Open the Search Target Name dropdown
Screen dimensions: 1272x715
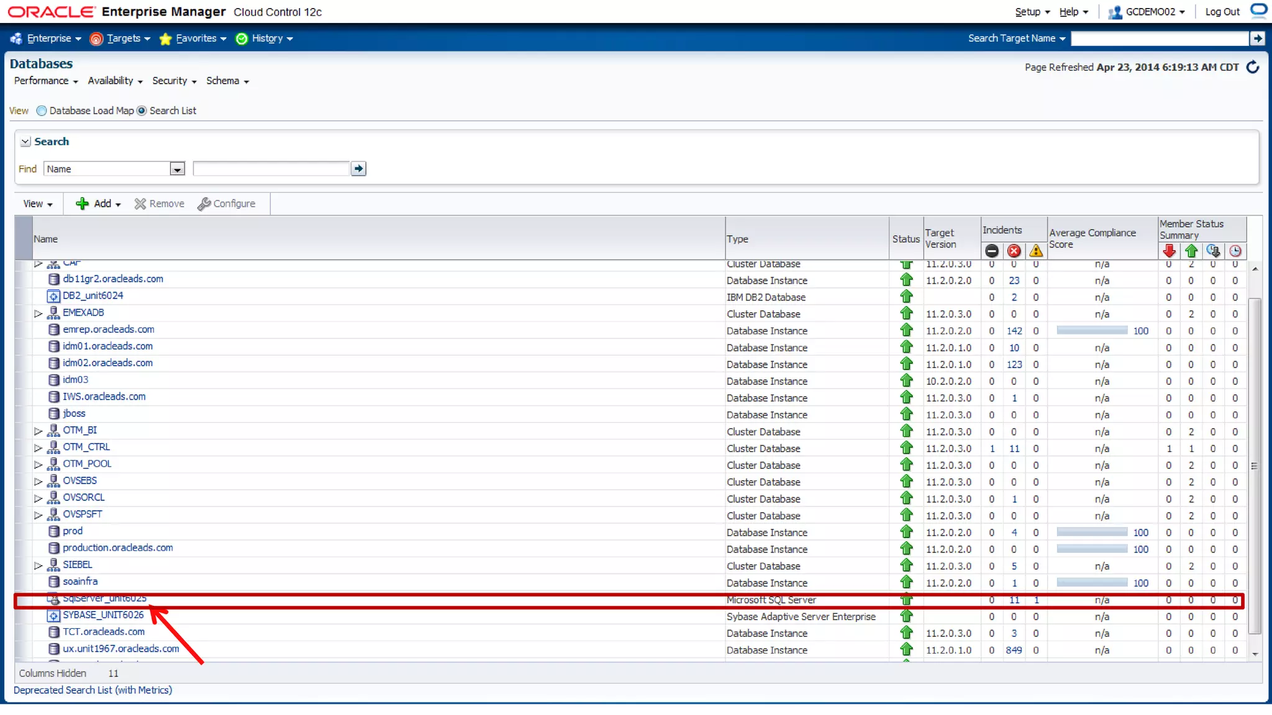(1017, 38)
